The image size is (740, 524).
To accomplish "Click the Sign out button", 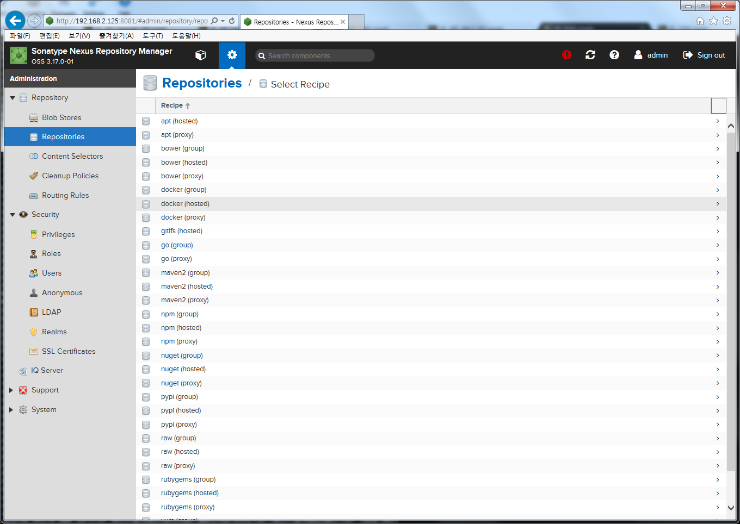I will (x=704, y=55).
